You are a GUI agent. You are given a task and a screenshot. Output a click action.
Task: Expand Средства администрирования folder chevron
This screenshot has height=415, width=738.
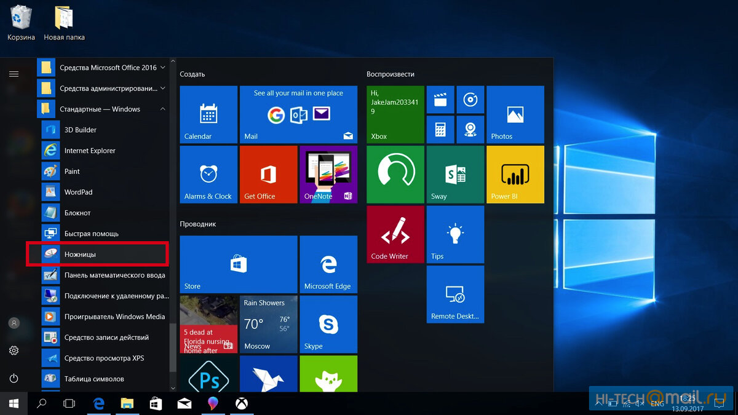tap(163, 89)
